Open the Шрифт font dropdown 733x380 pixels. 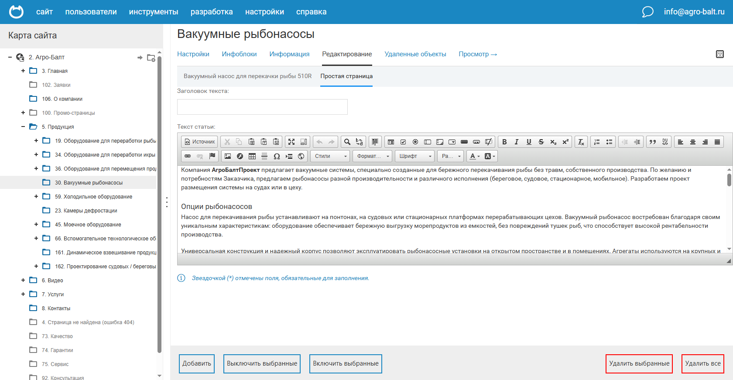(x=414, y=156)
